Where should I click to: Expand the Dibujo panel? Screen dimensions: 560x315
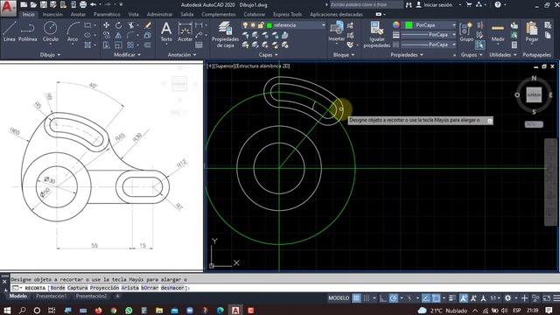pyautogui.click(x=51, y=54)
